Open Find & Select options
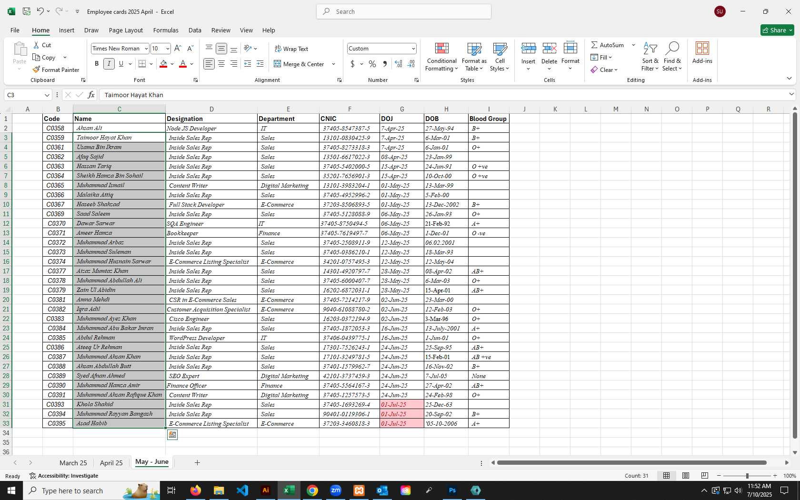Viewport: 800px width, 500px height. [x=672, y=57]
